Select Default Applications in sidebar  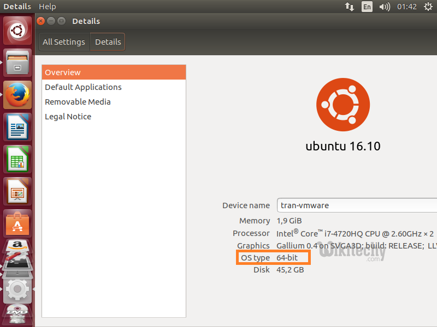(x=83, y=87)
